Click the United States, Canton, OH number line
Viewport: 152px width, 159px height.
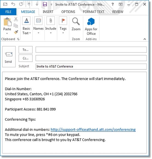41,94
